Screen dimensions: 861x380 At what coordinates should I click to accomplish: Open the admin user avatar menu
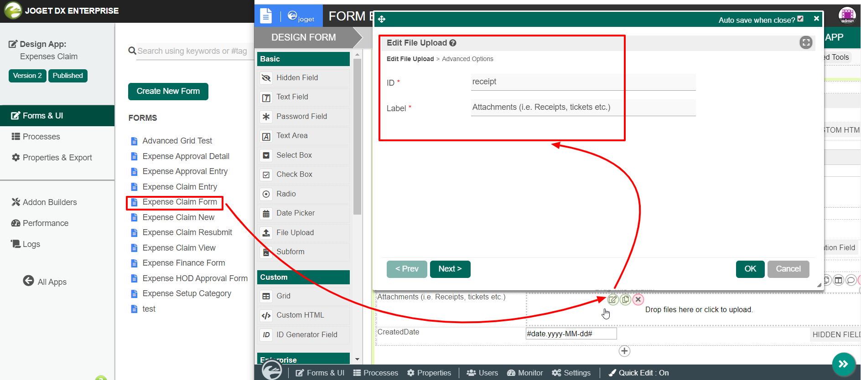(847, 15)
